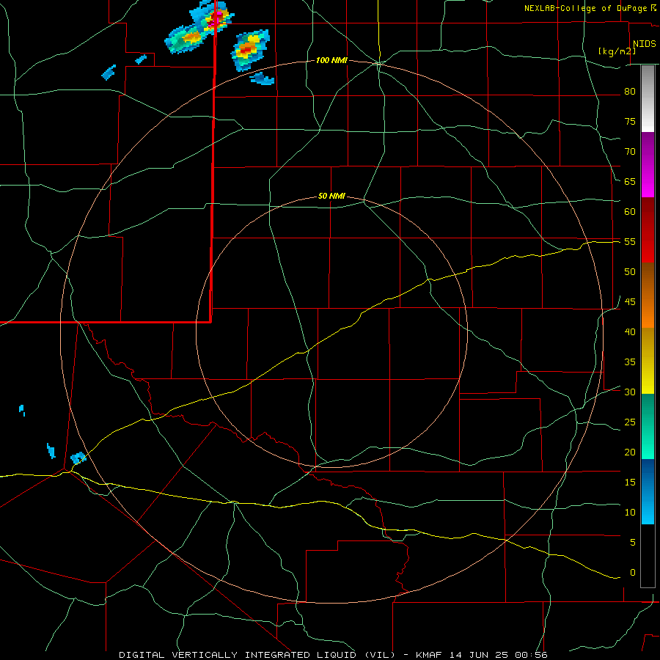Click the "KMAF 14 JUN 25 00:56" timestamp
This screenshot has height=660, width=660.
482,655
